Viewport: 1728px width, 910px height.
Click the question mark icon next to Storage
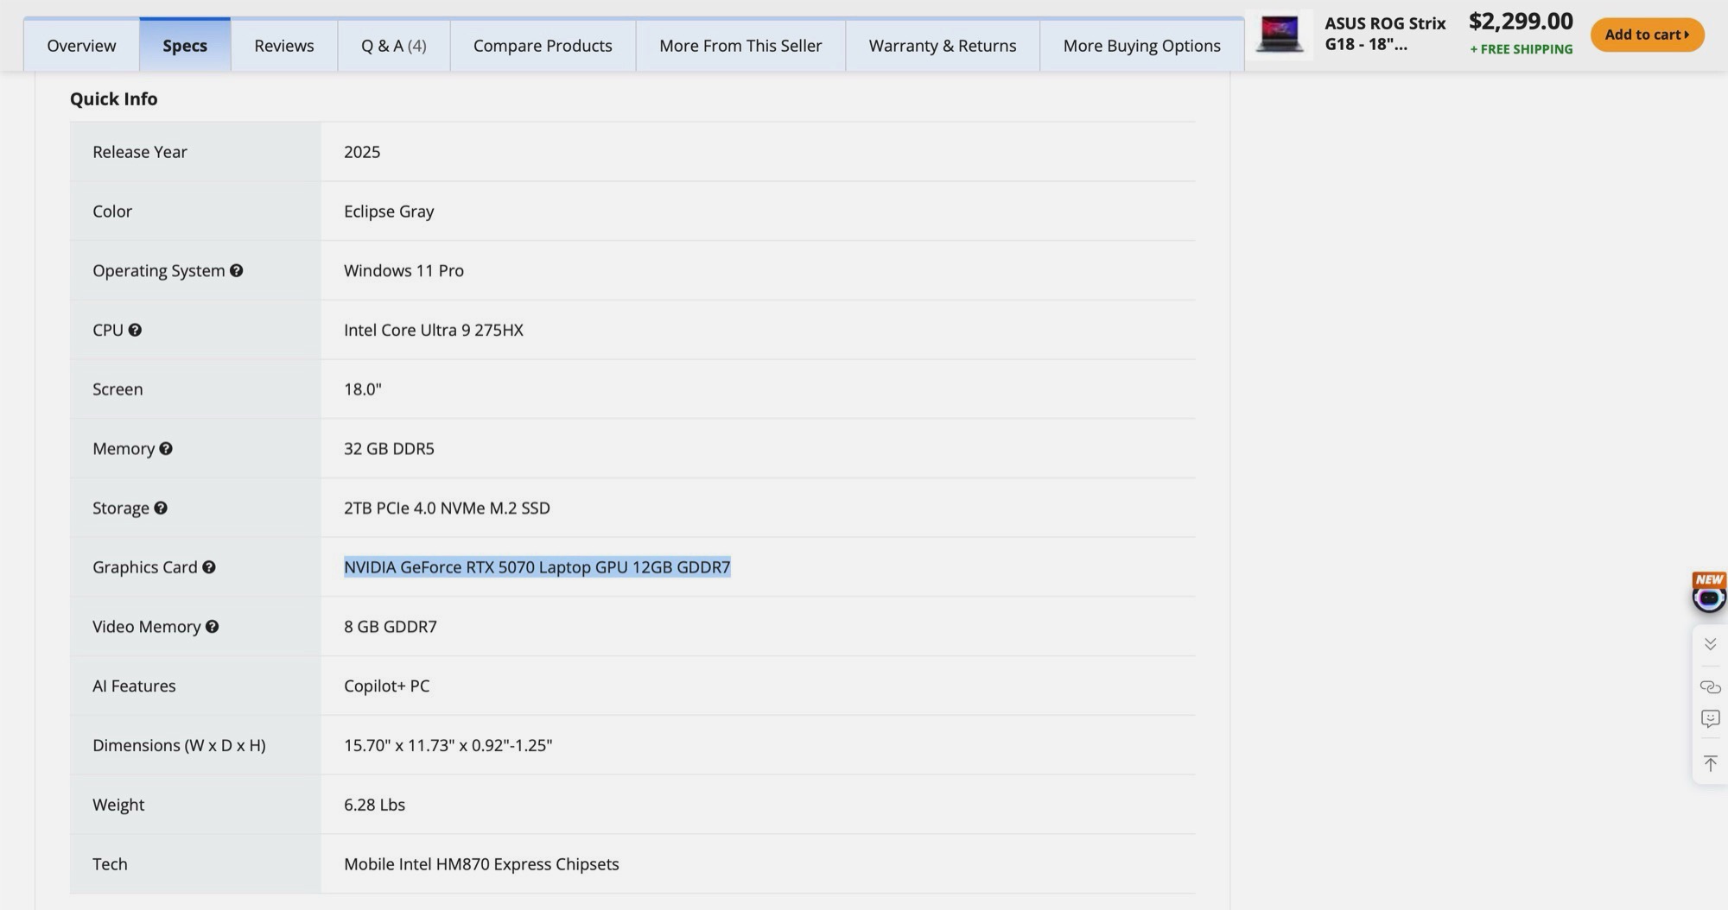click(161, 508)
